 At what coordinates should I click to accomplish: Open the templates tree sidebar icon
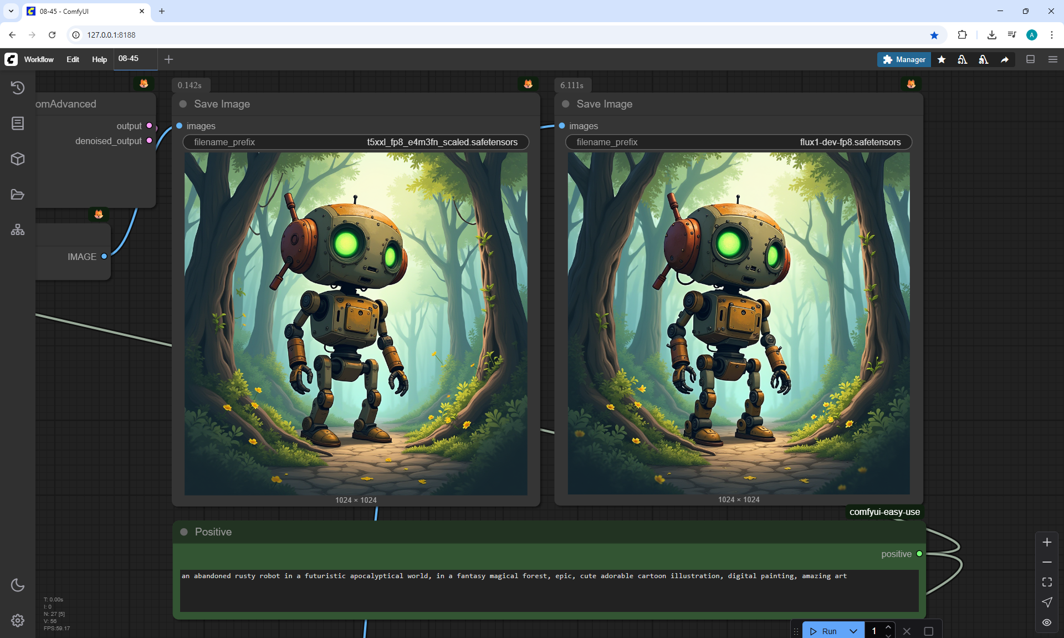[18, 229]
